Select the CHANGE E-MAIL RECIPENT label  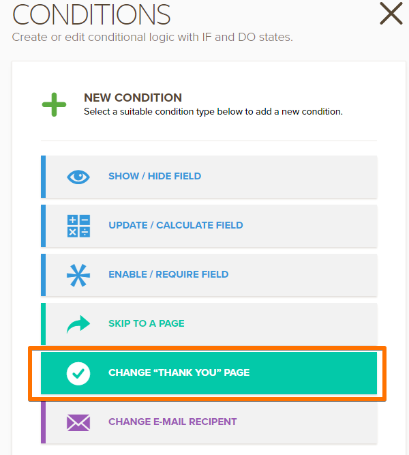[171, 422]
